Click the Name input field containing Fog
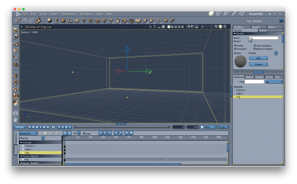This screenshot has width=297, height=184. click(263, 38)
